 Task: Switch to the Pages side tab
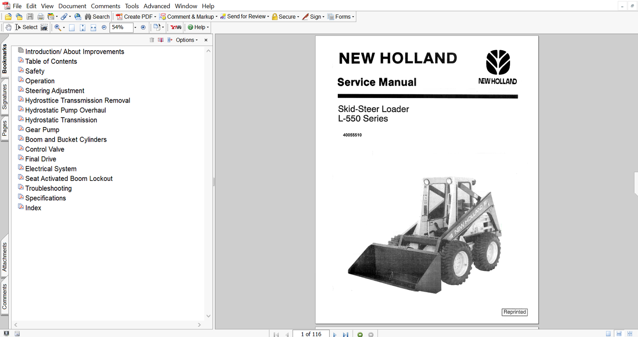(x=4, y=128)
